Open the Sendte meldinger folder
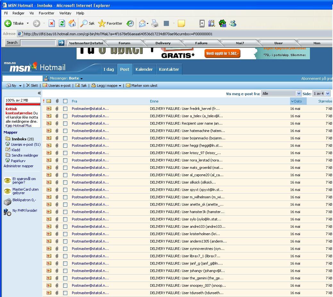 point(25,155)
